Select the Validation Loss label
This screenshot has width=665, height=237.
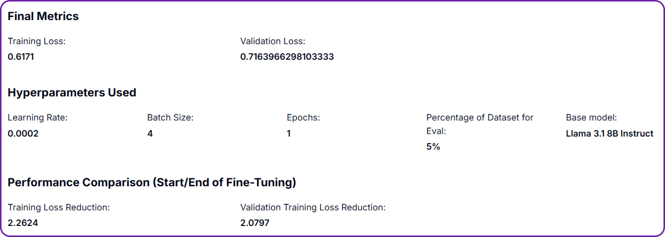point(273,41)
